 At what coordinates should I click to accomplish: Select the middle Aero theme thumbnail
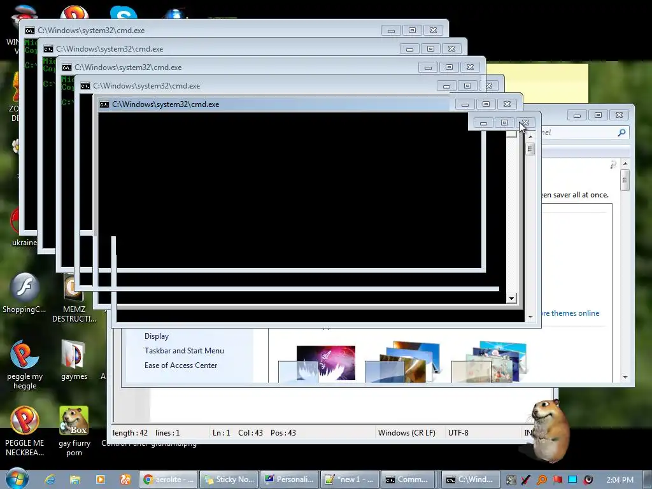click(402, 362)
